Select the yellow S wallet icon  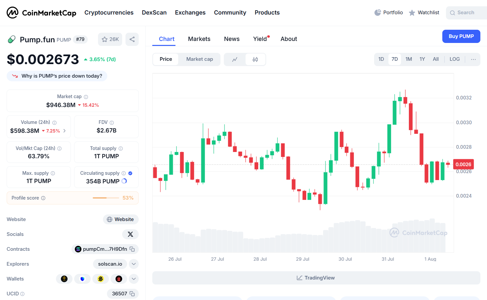pyautogui.click(x=101, y=279)
